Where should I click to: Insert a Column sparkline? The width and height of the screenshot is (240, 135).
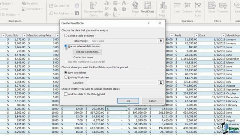coord(187,7)
